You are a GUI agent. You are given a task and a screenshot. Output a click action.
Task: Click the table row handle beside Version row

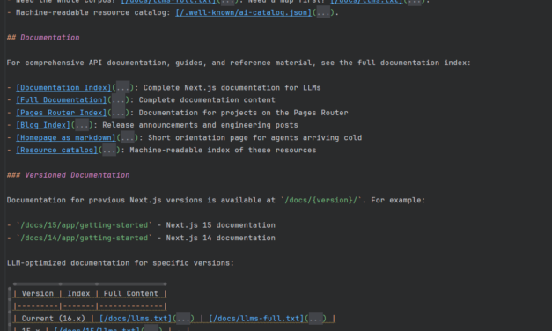pyautogui.click(x=10, y=293)
